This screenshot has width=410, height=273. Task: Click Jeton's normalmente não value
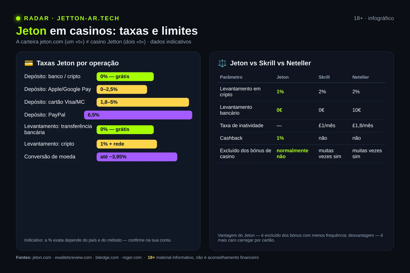tap(293, 154)
